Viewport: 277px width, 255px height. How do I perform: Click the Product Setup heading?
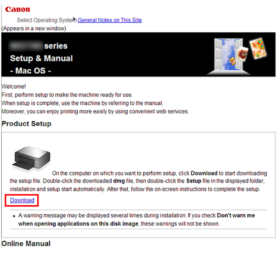point(26,124)
